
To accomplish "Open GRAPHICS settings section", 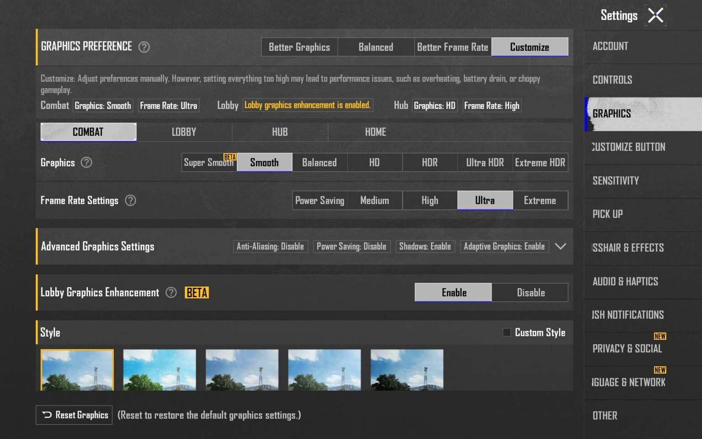I will 643,114.
